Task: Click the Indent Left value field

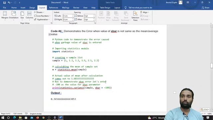Action: 67,16
